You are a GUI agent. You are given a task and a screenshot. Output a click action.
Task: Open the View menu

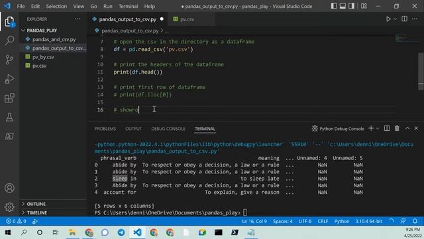(78, 6)
